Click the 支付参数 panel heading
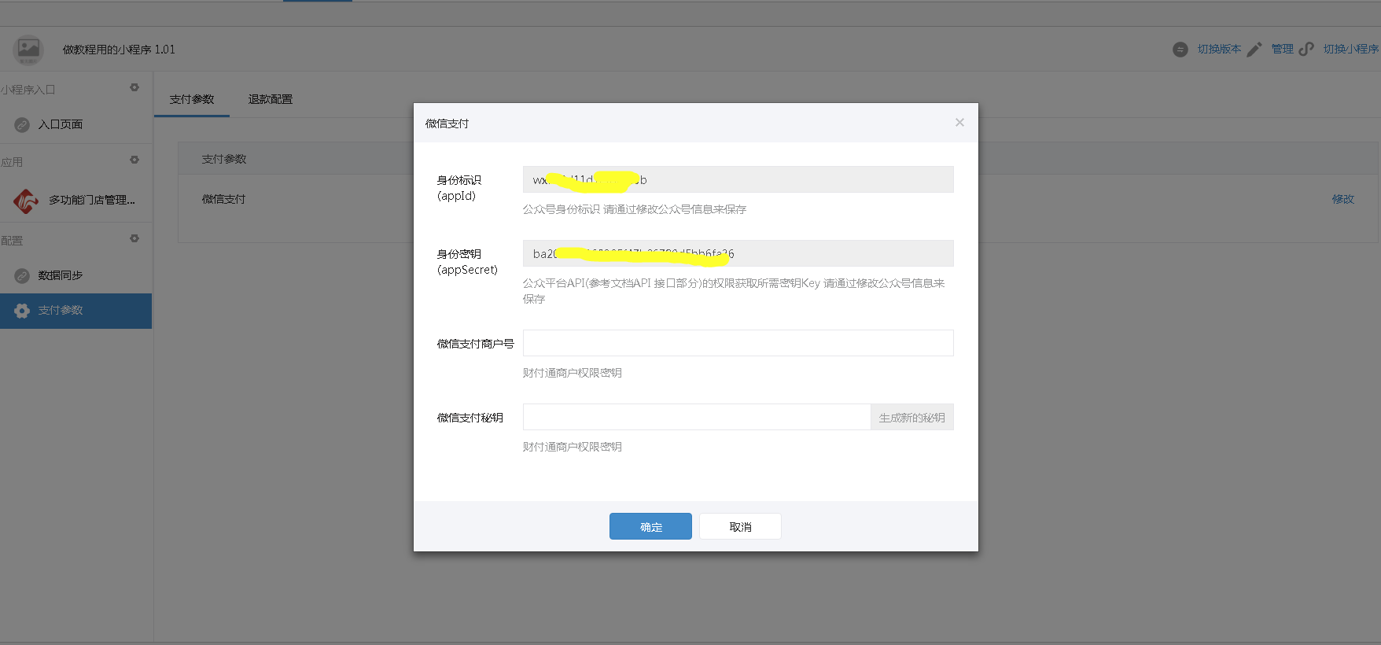 (224, 159)
